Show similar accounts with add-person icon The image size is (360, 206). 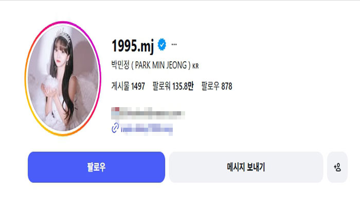point(337,167)
